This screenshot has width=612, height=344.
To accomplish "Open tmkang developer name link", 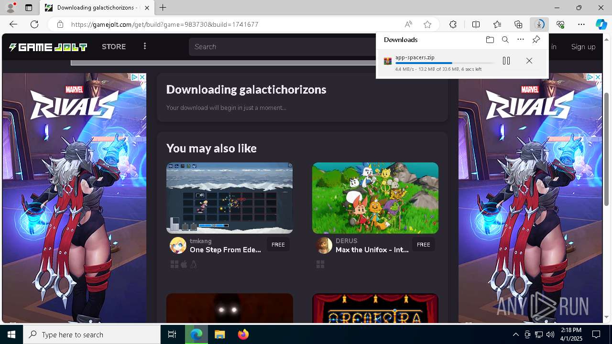I will tap(200, 241).
